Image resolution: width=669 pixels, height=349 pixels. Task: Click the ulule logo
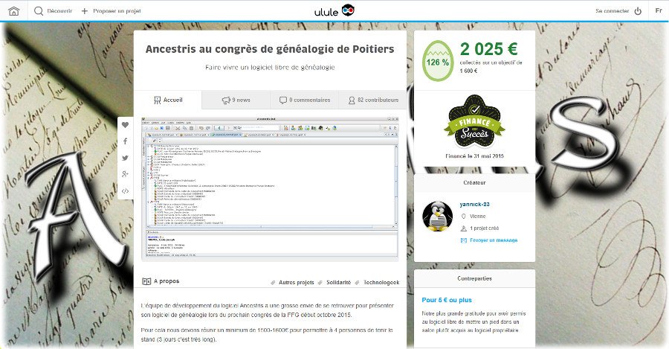click(334, 11)
